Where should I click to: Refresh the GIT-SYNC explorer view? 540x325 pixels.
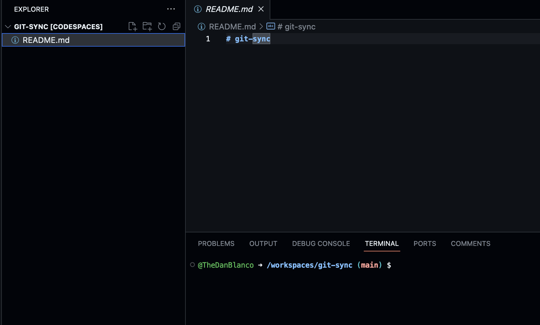162,26
